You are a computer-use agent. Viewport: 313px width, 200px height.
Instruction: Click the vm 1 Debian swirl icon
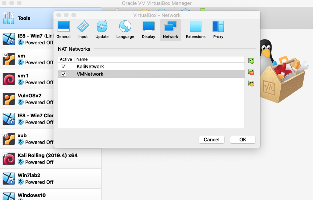9,79
